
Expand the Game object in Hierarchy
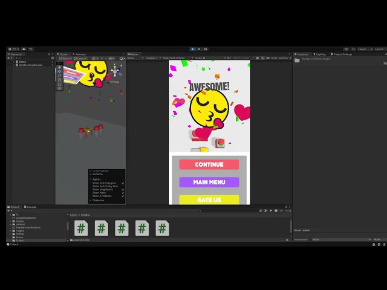13,62
